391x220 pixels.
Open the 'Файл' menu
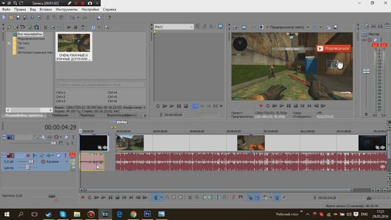pyautogui.click(x=6, y=10)
